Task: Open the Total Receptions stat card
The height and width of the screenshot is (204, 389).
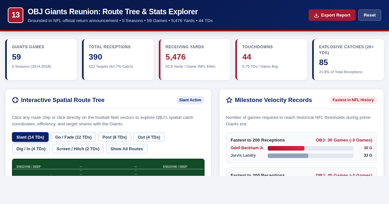Action: [x=118, y=60]
